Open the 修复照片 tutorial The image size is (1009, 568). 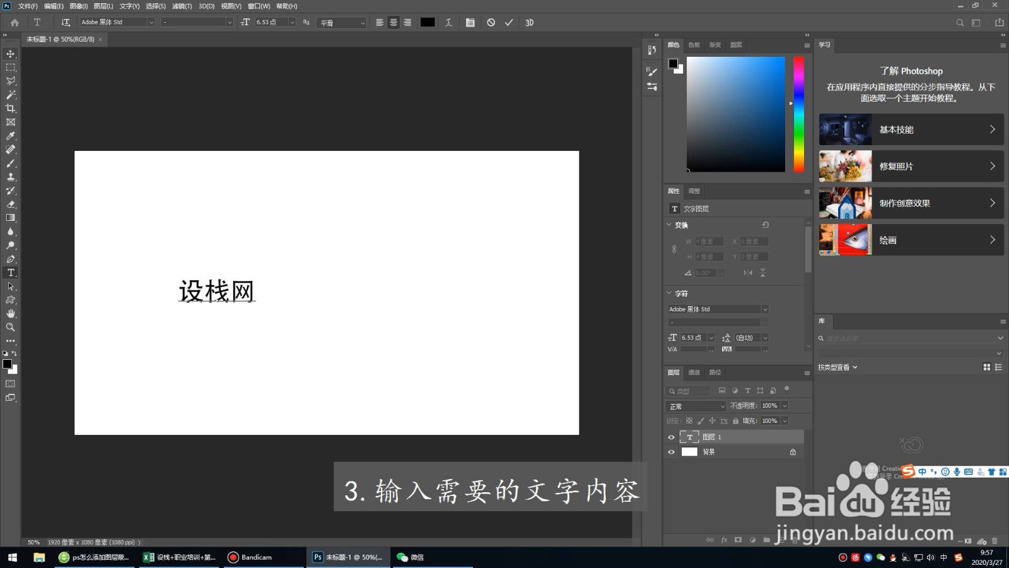pyautogui.click(x=911, y=166)
